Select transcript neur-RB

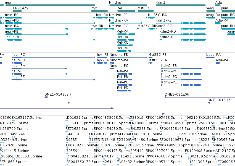point(36,34)
